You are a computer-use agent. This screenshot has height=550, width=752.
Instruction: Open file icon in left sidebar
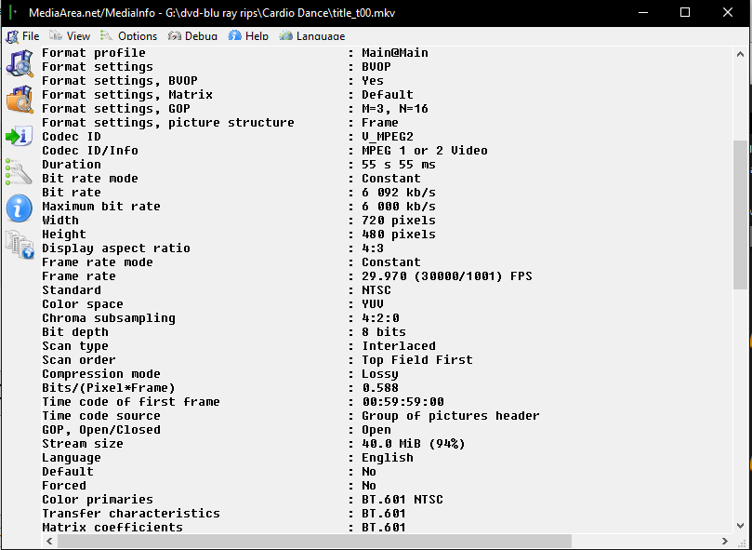(20, 63)
